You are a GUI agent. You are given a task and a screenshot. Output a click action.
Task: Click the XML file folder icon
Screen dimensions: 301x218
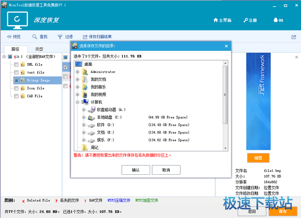click(x=22, y=65)
